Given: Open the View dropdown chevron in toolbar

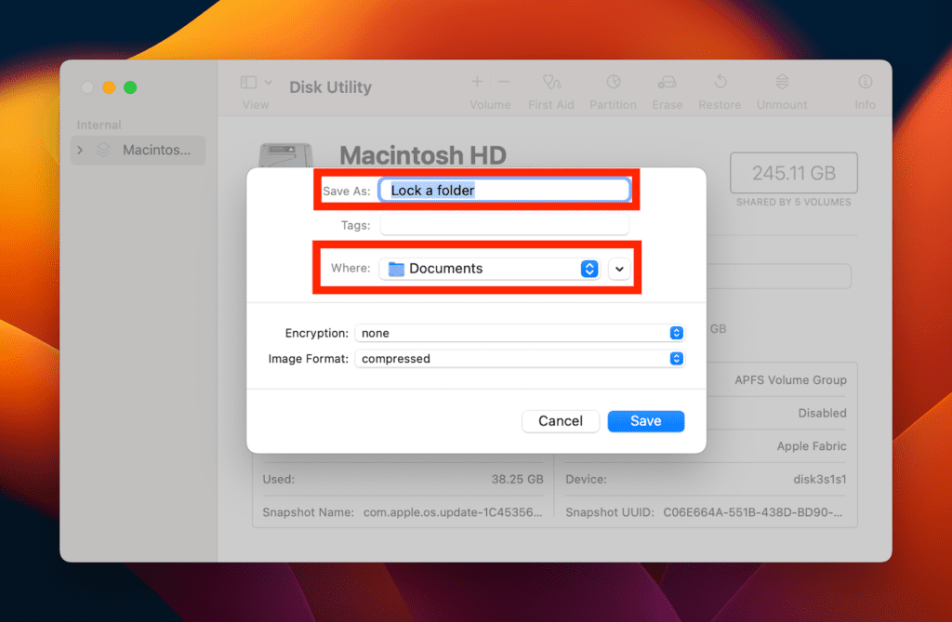Looking at the screenshot, I should pyautogui.click(x=269, y=82).
